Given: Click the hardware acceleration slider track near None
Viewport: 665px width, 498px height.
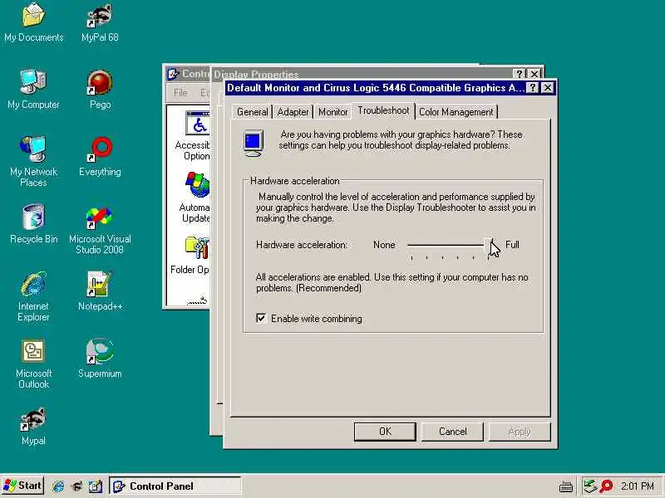Looking at the screenshot, I should click(412, 245).
